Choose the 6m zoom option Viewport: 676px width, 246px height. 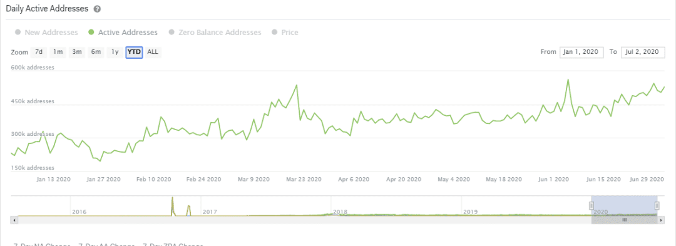96,52
